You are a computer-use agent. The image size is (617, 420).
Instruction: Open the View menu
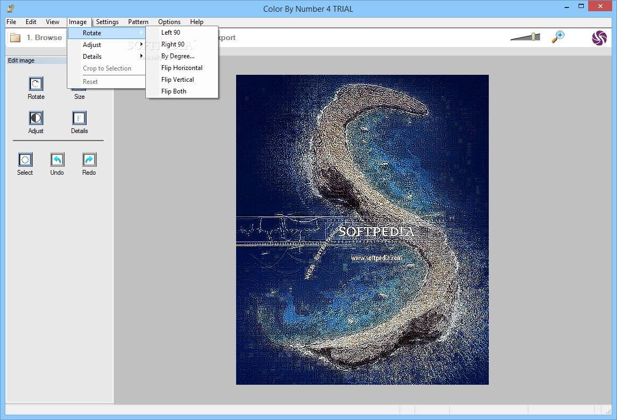52,22
